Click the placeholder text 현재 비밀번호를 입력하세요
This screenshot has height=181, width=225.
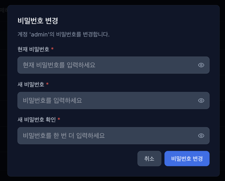click(58, 65)
